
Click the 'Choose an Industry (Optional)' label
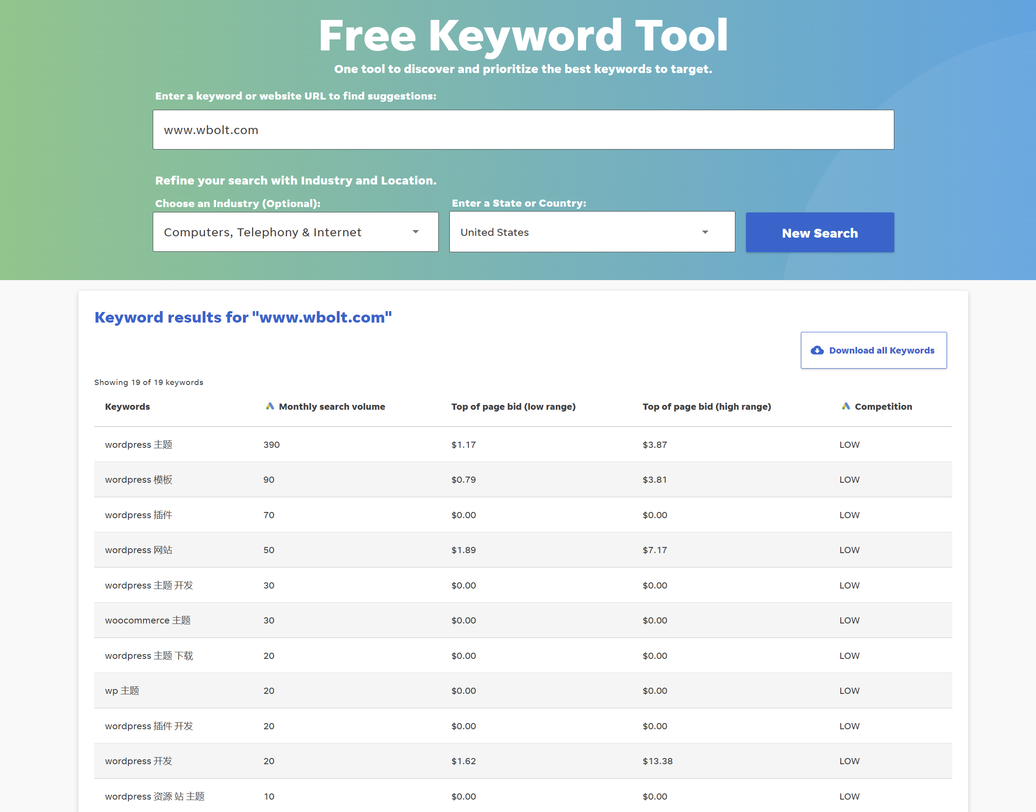[237, 204]
